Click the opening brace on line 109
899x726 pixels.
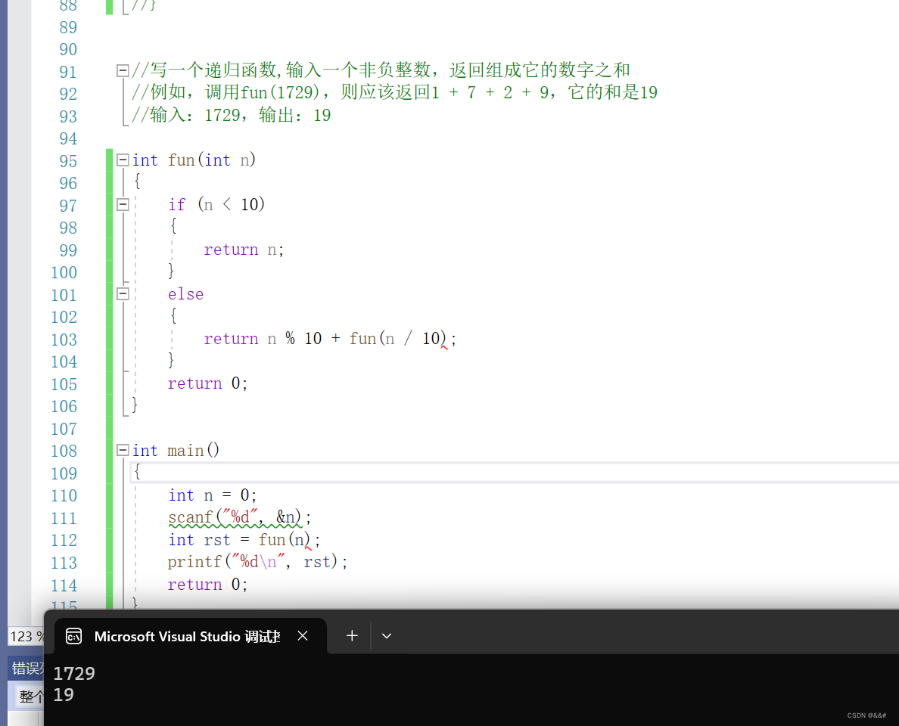pyautogui.click(x=137, y=473)
